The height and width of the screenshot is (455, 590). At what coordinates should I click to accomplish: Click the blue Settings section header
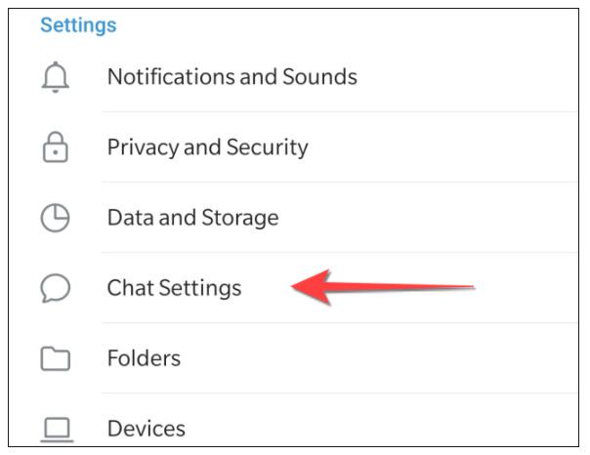78,24
